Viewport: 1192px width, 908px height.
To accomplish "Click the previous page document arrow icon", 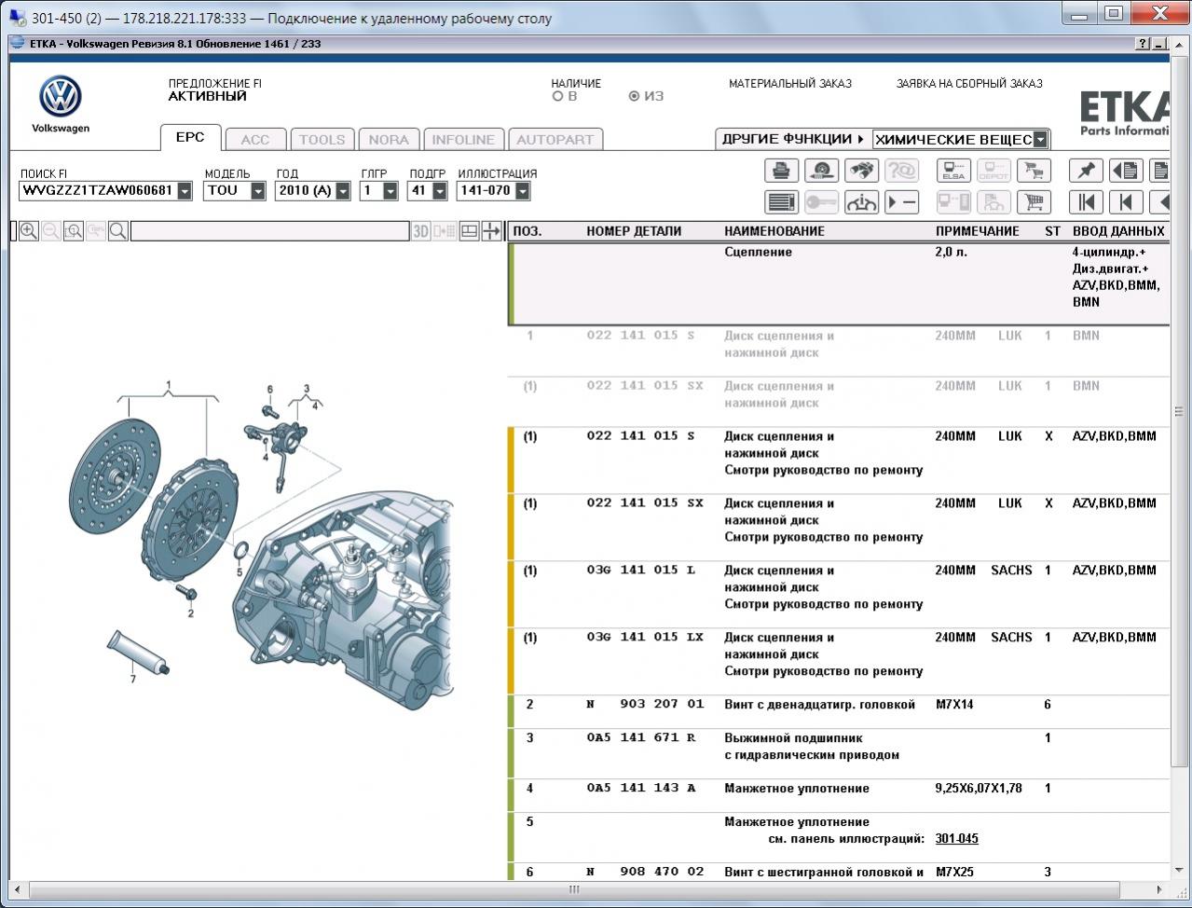I will 1126,171.
